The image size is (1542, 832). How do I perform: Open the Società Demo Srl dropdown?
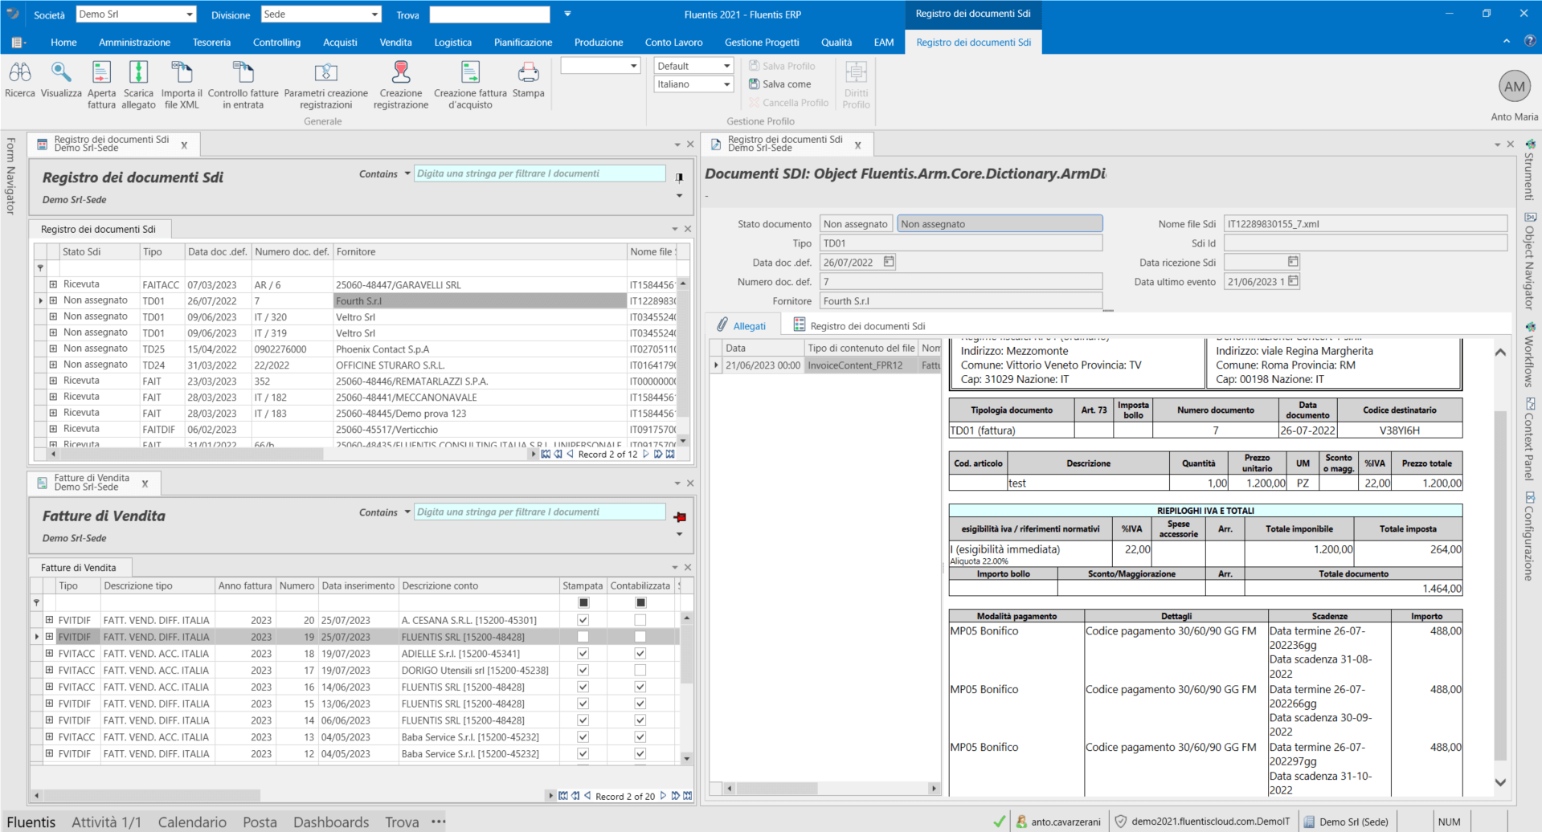coord(190,14)
